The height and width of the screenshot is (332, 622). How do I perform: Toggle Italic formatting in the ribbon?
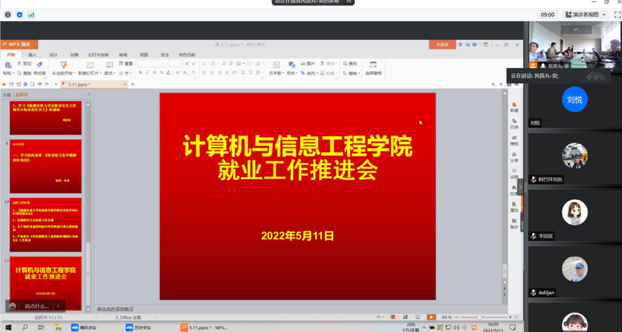(x=147, y=73)
